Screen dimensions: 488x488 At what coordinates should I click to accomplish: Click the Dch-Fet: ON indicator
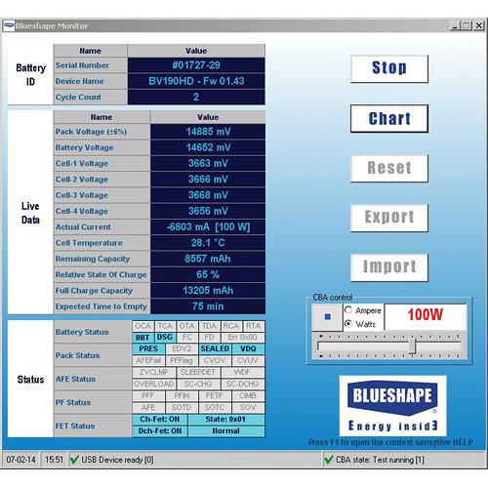[160, 431]
